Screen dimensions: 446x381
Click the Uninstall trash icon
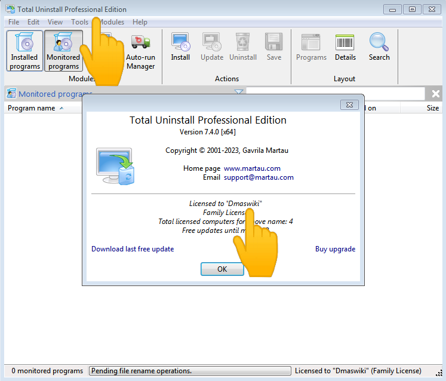click(x=243, y=47)
